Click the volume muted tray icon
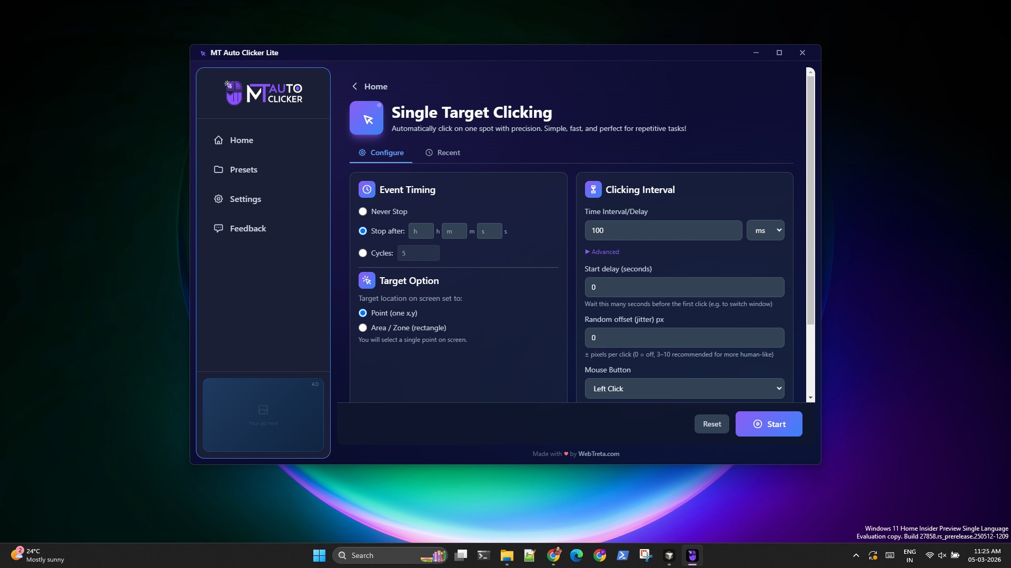1011x568 pixels. [943, 555]
